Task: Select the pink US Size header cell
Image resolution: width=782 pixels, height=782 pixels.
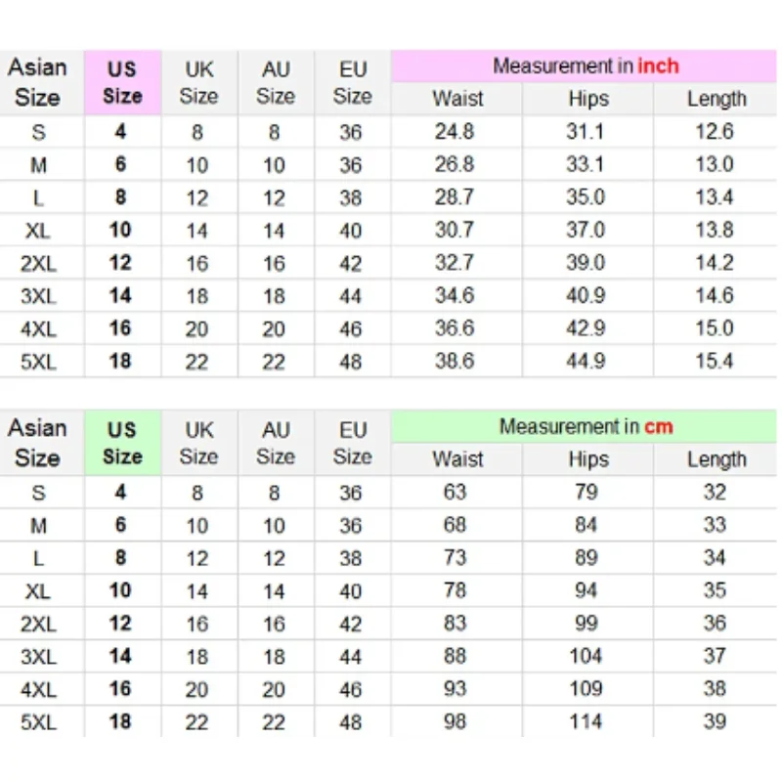Action: pos(122,83)
